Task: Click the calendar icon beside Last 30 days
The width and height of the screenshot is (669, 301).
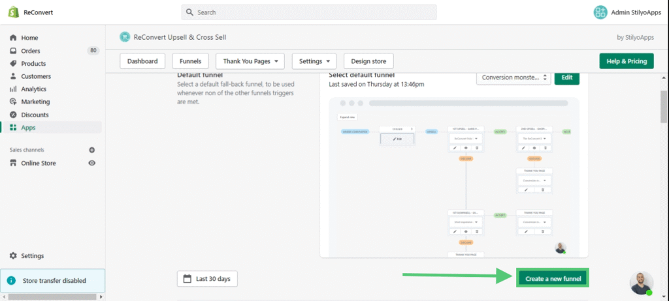Action: (x=187, y=279)
